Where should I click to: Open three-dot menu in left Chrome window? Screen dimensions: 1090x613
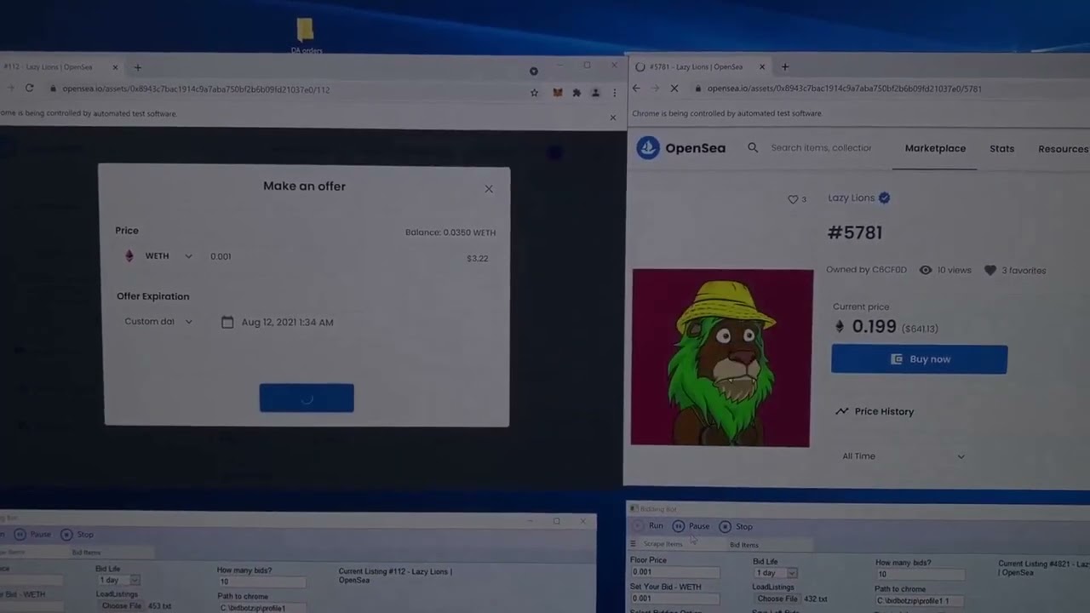pos(614,92)
